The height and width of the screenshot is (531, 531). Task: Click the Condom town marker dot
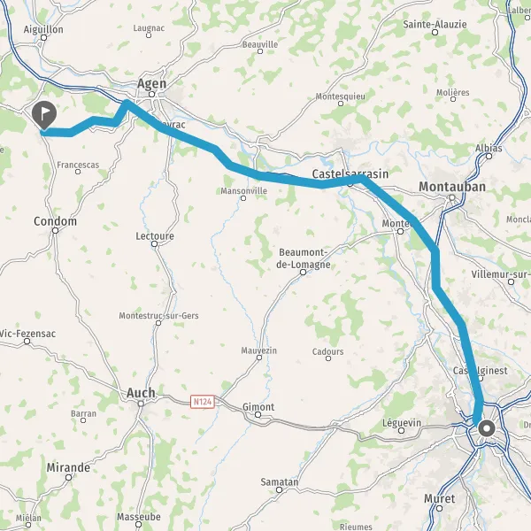point(55,231)
